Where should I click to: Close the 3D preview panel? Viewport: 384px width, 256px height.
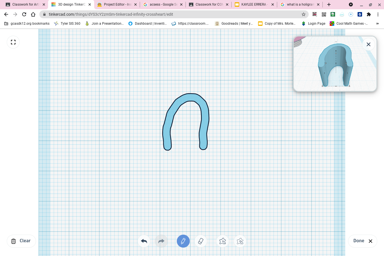tap(369, 44)
